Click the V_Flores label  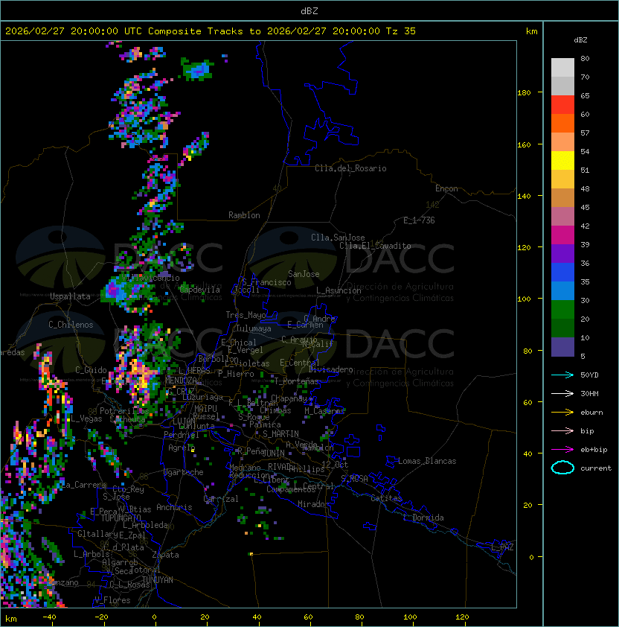[112, 601]
